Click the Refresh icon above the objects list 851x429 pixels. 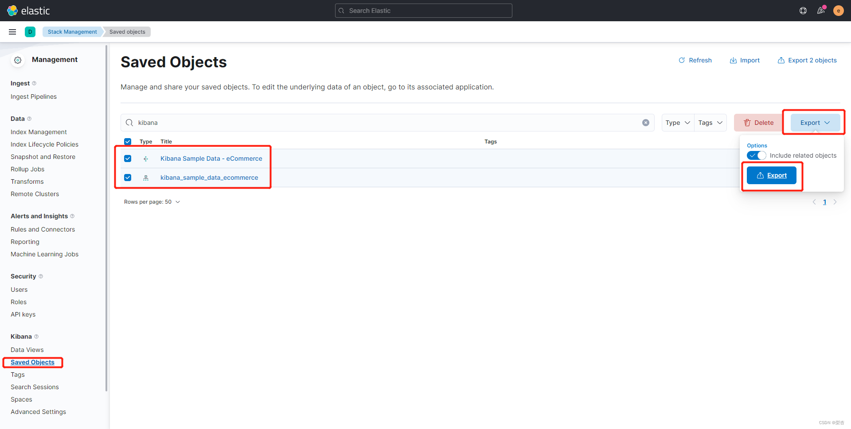682,60
